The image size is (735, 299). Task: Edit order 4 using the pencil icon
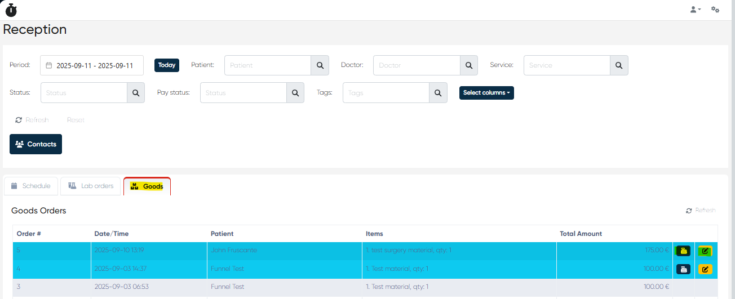click(x=705, y=269)
